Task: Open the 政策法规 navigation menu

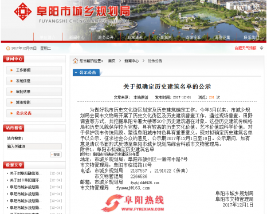Action: click(135, 37)
